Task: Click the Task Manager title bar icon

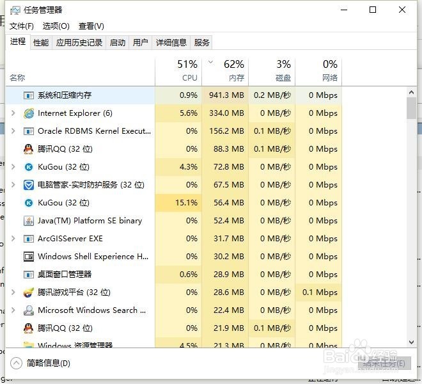Action: pos(15,10)
